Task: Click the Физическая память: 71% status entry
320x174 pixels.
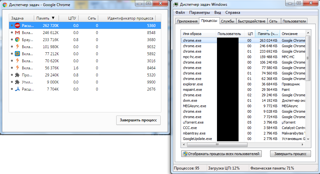Action: 272,168
